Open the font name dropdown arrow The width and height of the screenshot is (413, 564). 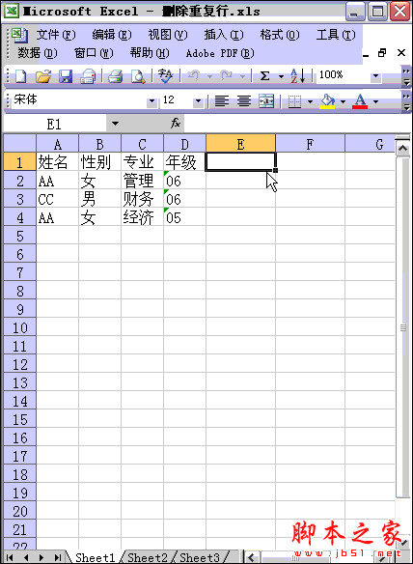152,101
